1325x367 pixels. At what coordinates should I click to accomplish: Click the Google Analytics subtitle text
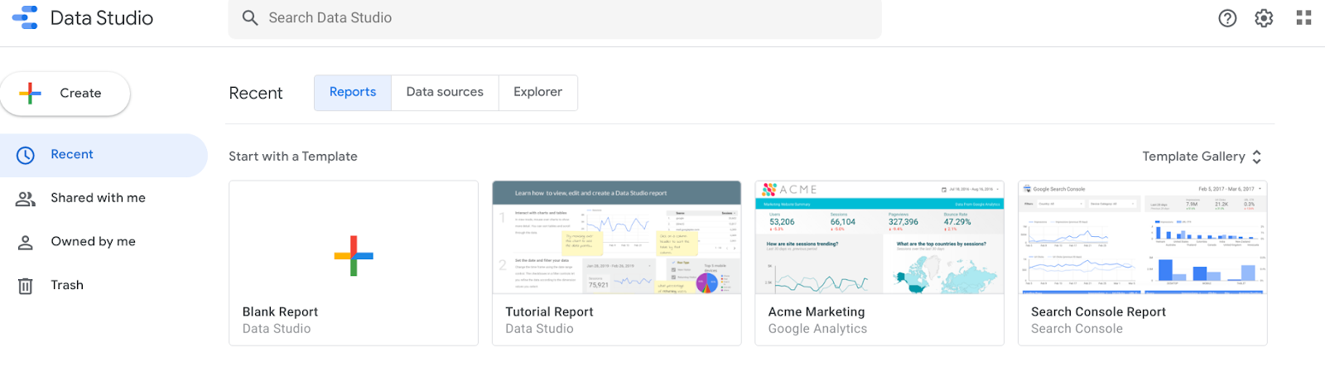[817, 329]
